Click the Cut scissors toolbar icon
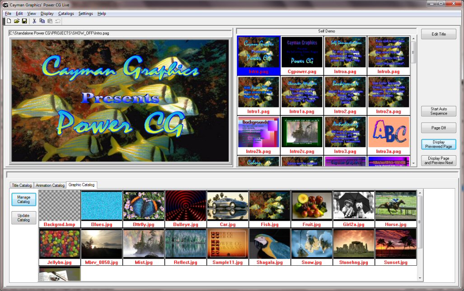 pyautogui.click(x=34, y=21)
